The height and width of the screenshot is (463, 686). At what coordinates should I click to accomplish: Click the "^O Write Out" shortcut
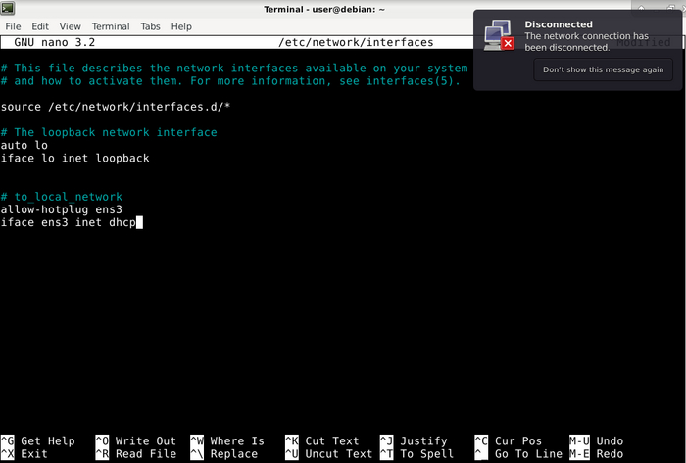point(135,440)
